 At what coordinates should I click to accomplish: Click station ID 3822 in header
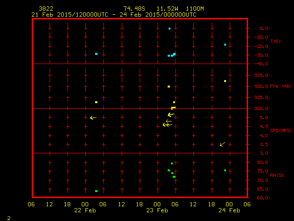pos(45,9)
